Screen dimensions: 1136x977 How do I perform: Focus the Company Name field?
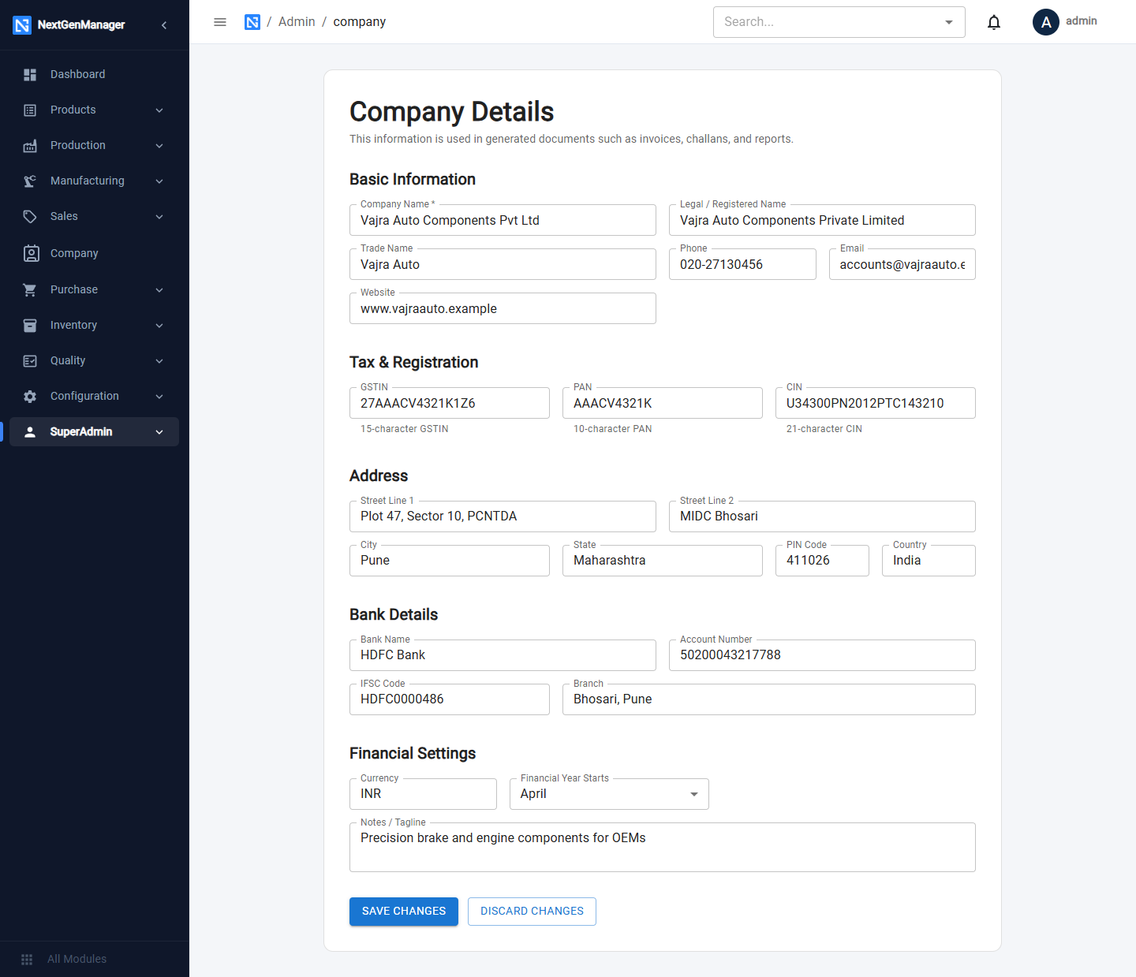tap(503, 220)
